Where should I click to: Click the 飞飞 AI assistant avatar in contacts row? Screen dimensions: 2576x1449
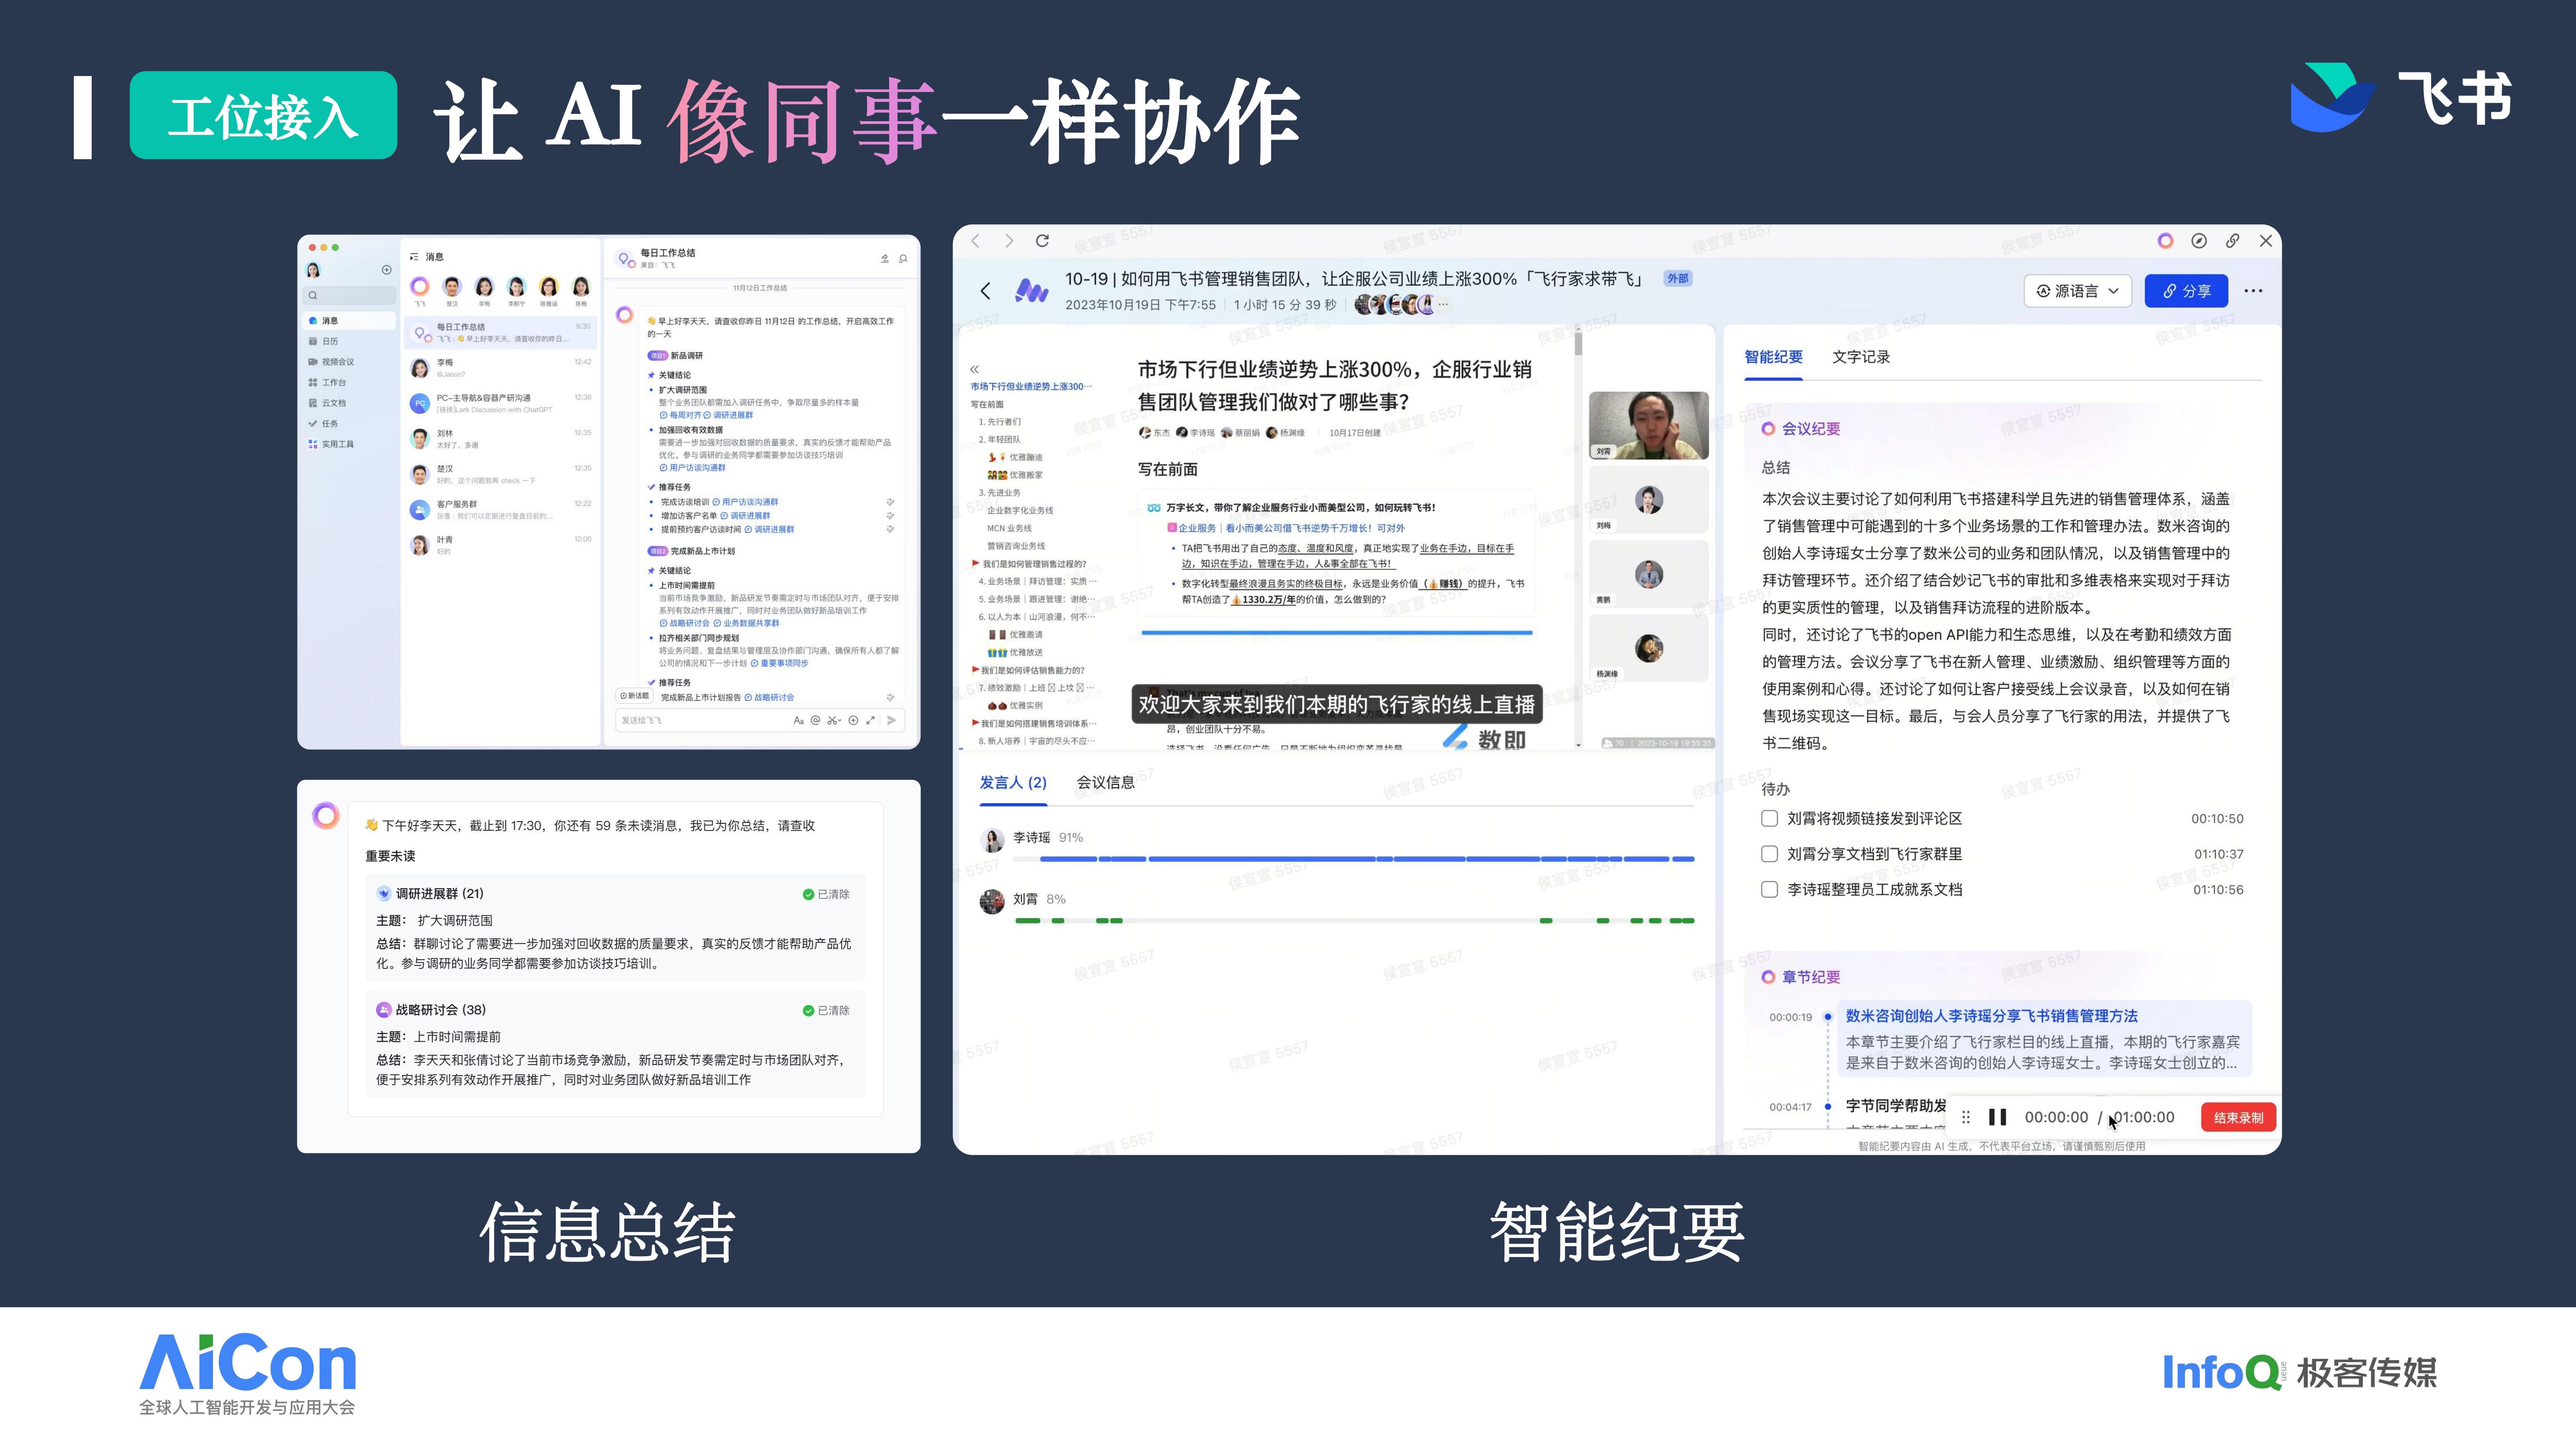click(x=420, y=287)
